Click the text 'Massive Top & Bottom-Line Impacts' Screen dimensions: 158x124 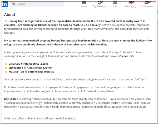(31, 72)
